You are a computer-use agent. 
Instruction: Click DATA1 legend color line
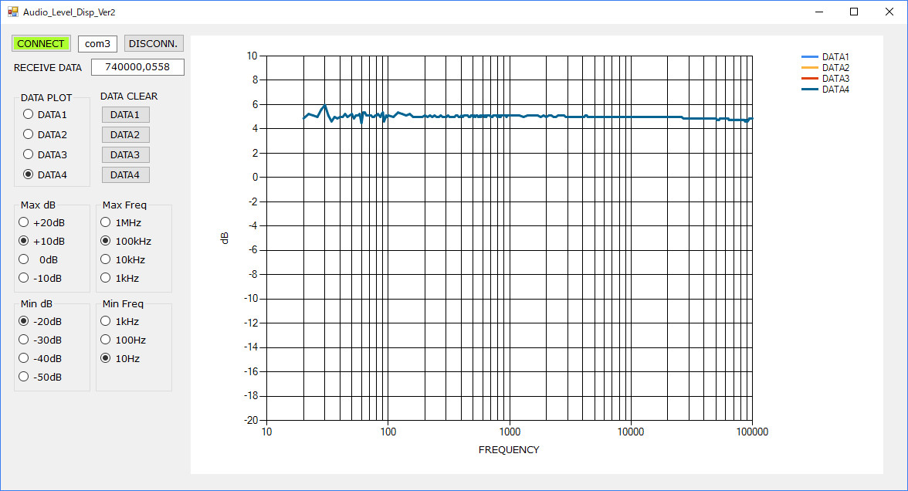[809, 57]
